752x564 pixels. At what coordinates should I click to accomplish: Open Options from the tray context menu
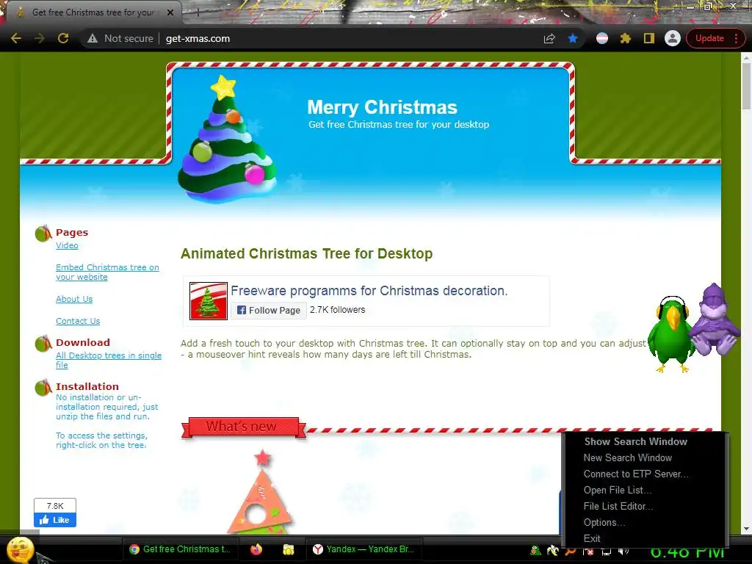(604, 522)
